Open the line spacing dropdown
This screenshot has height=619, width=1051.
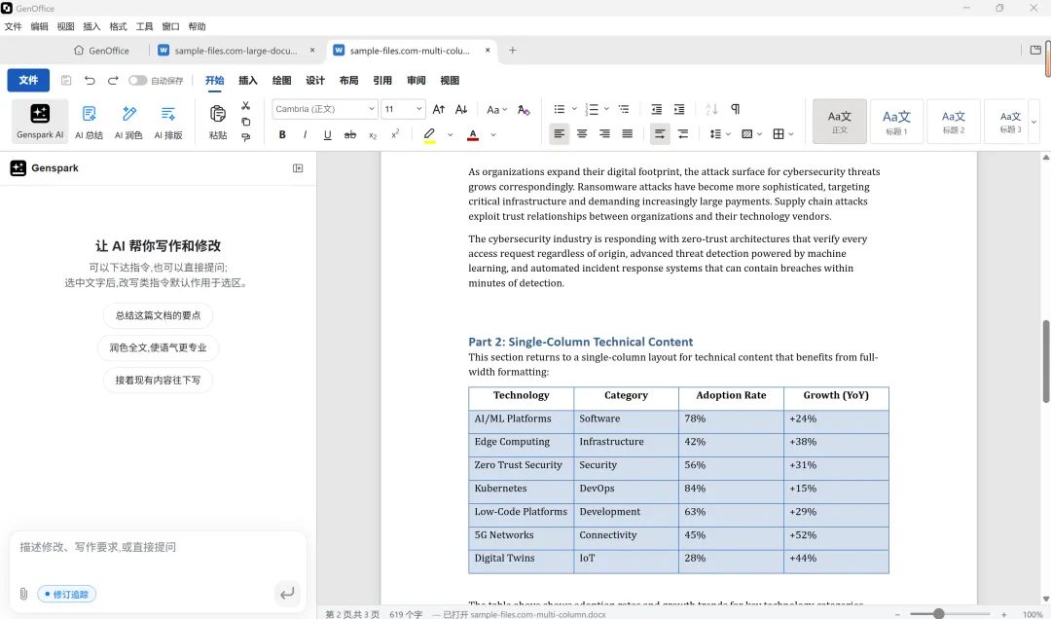click(720, 134)
